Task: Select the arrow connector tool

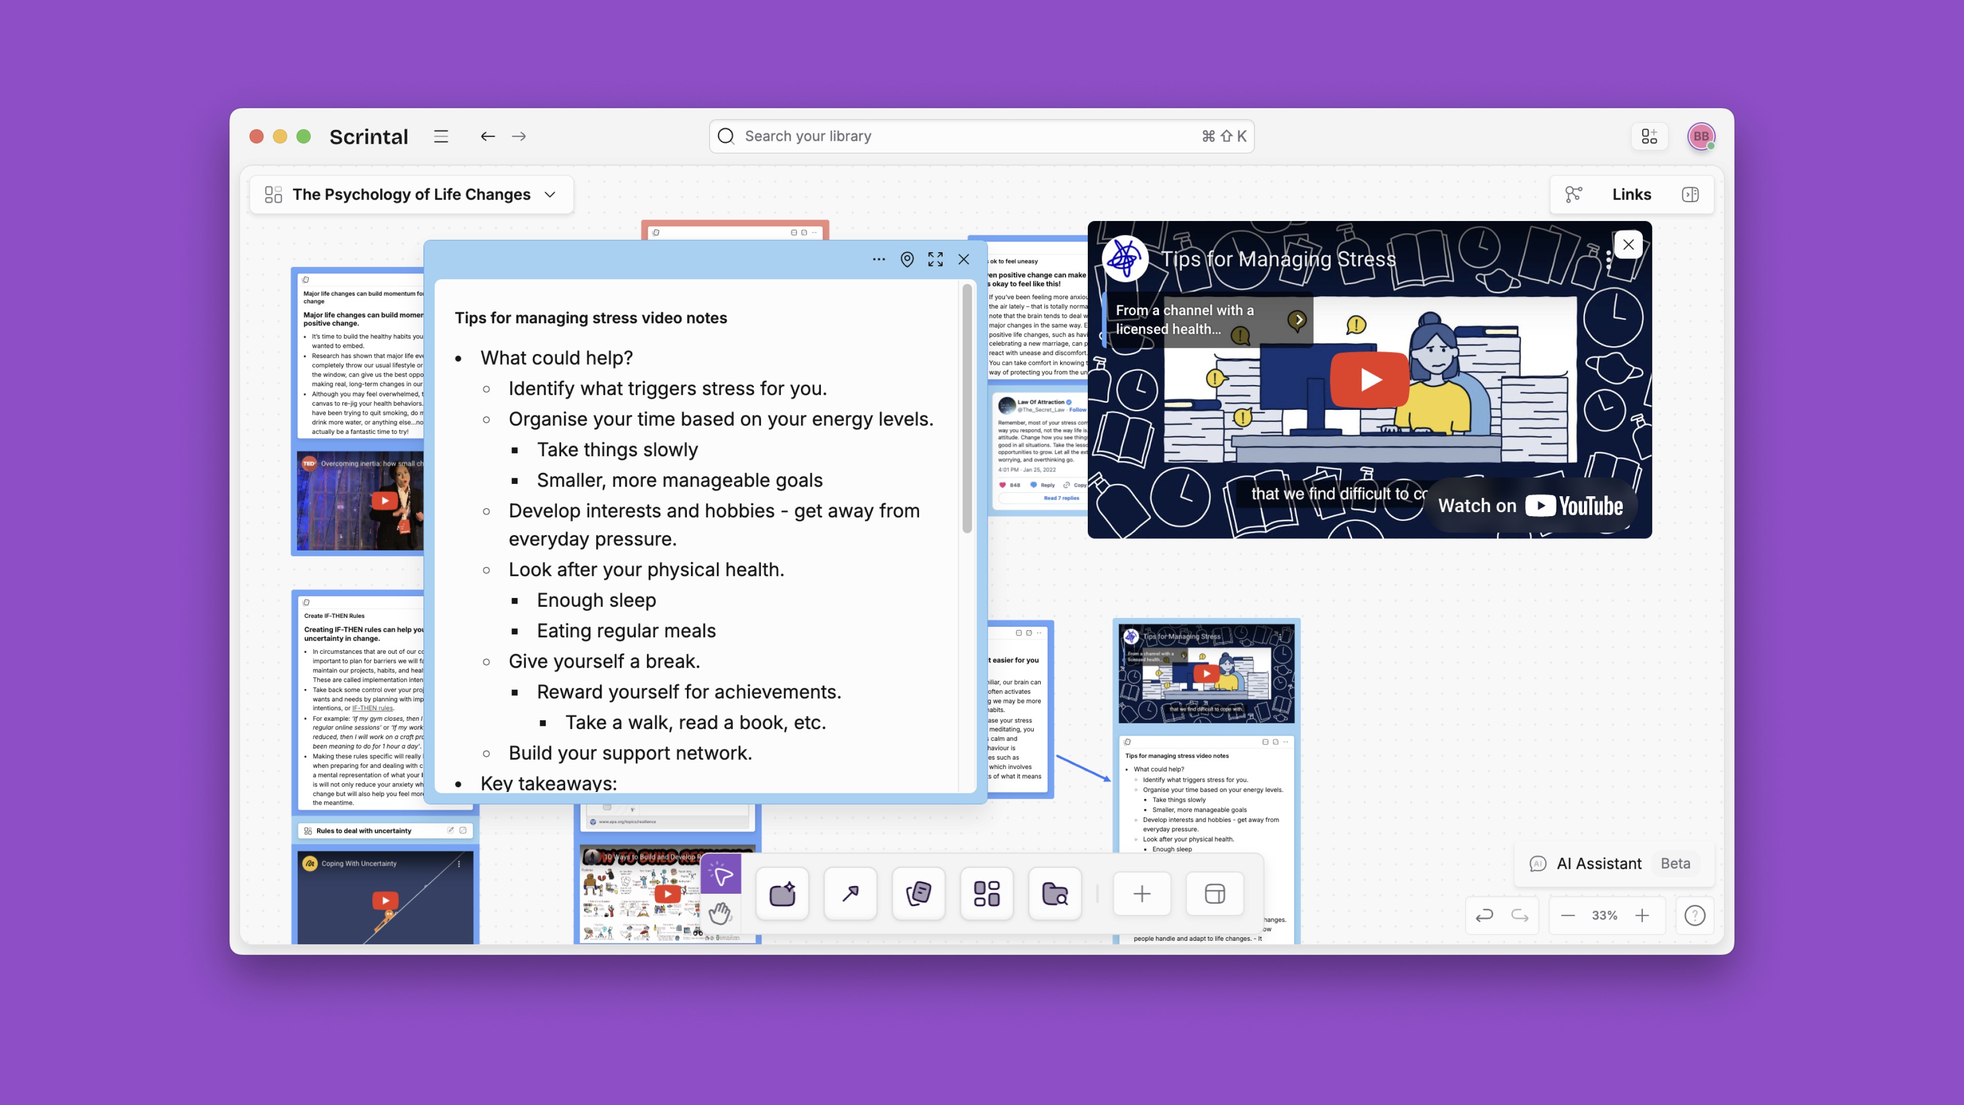Action: [850, 894]
